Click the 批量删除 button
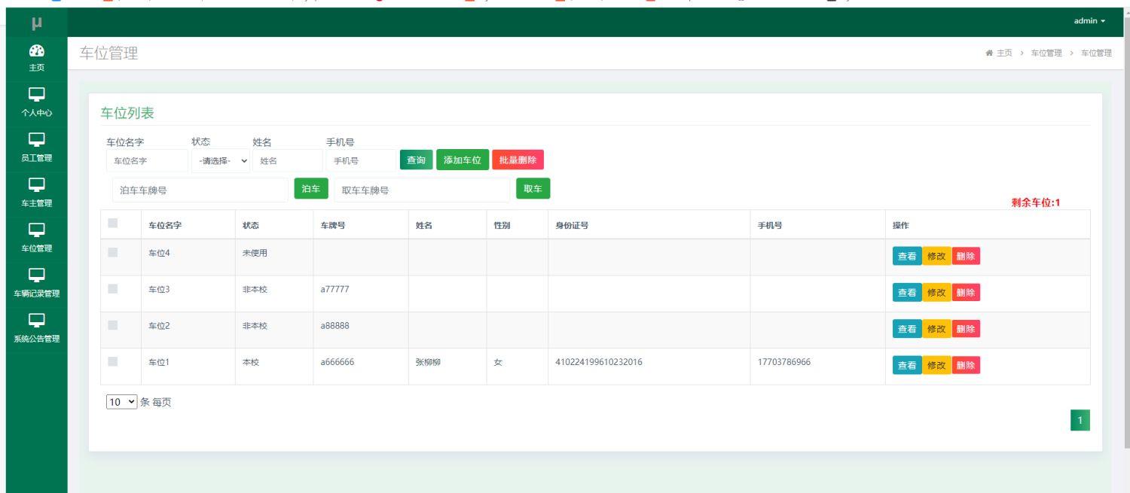 [518, 160]
